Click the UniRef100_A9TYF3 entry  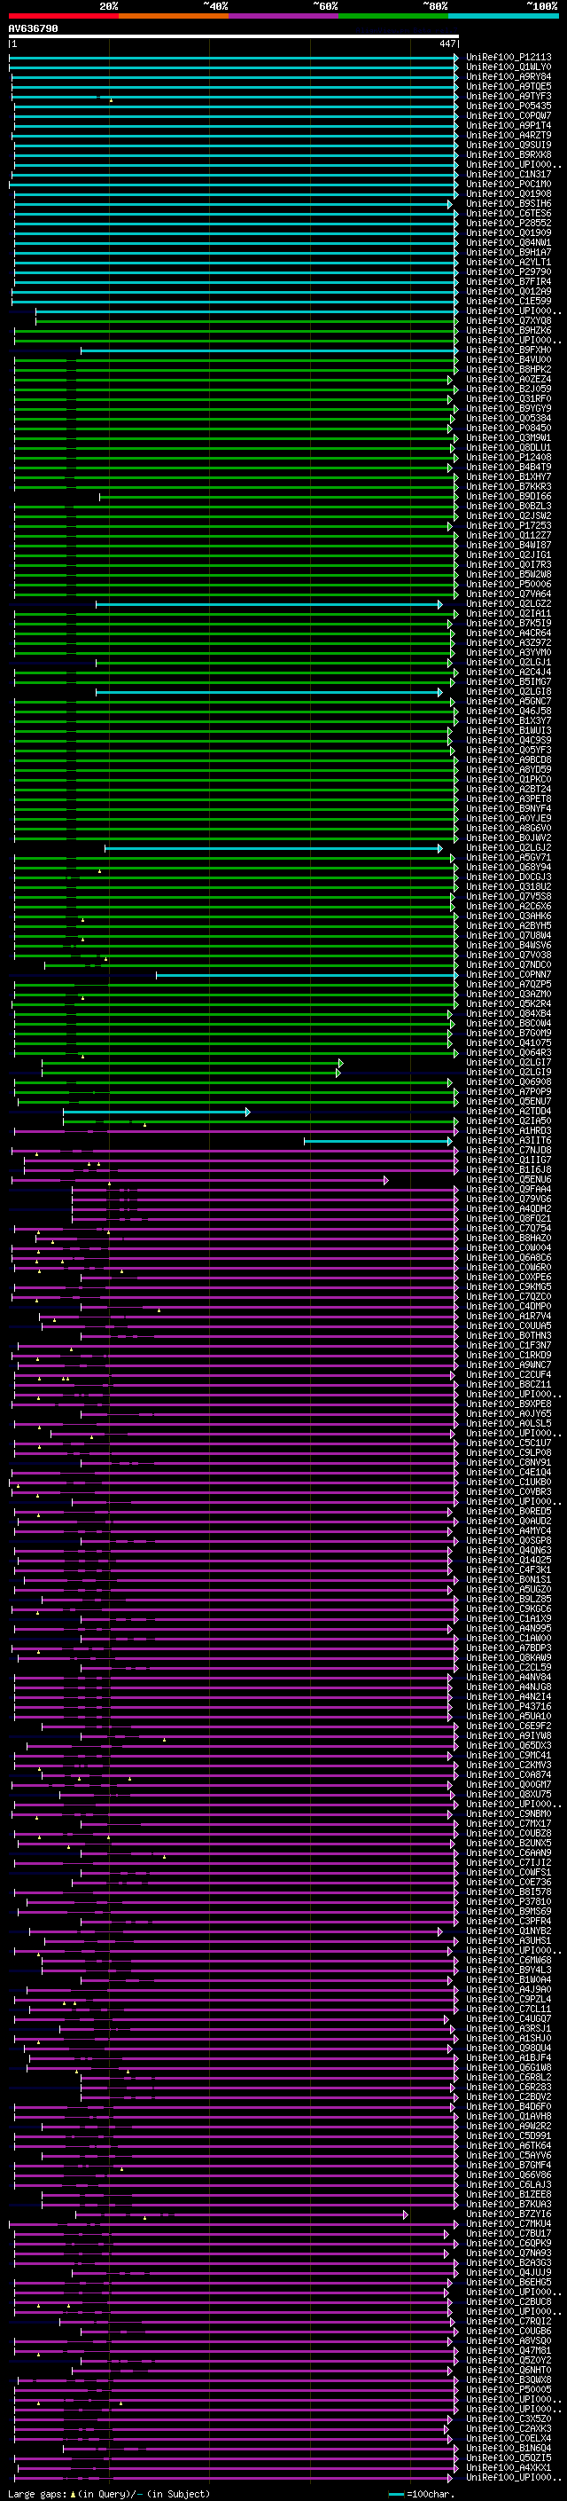pyautogui.click(x=509, y=96)
